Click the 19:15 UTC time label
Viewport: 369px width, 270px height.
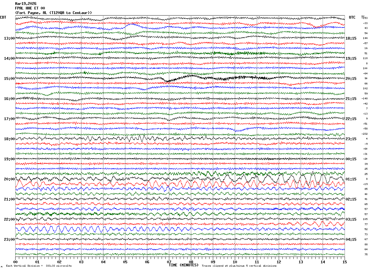351,59
